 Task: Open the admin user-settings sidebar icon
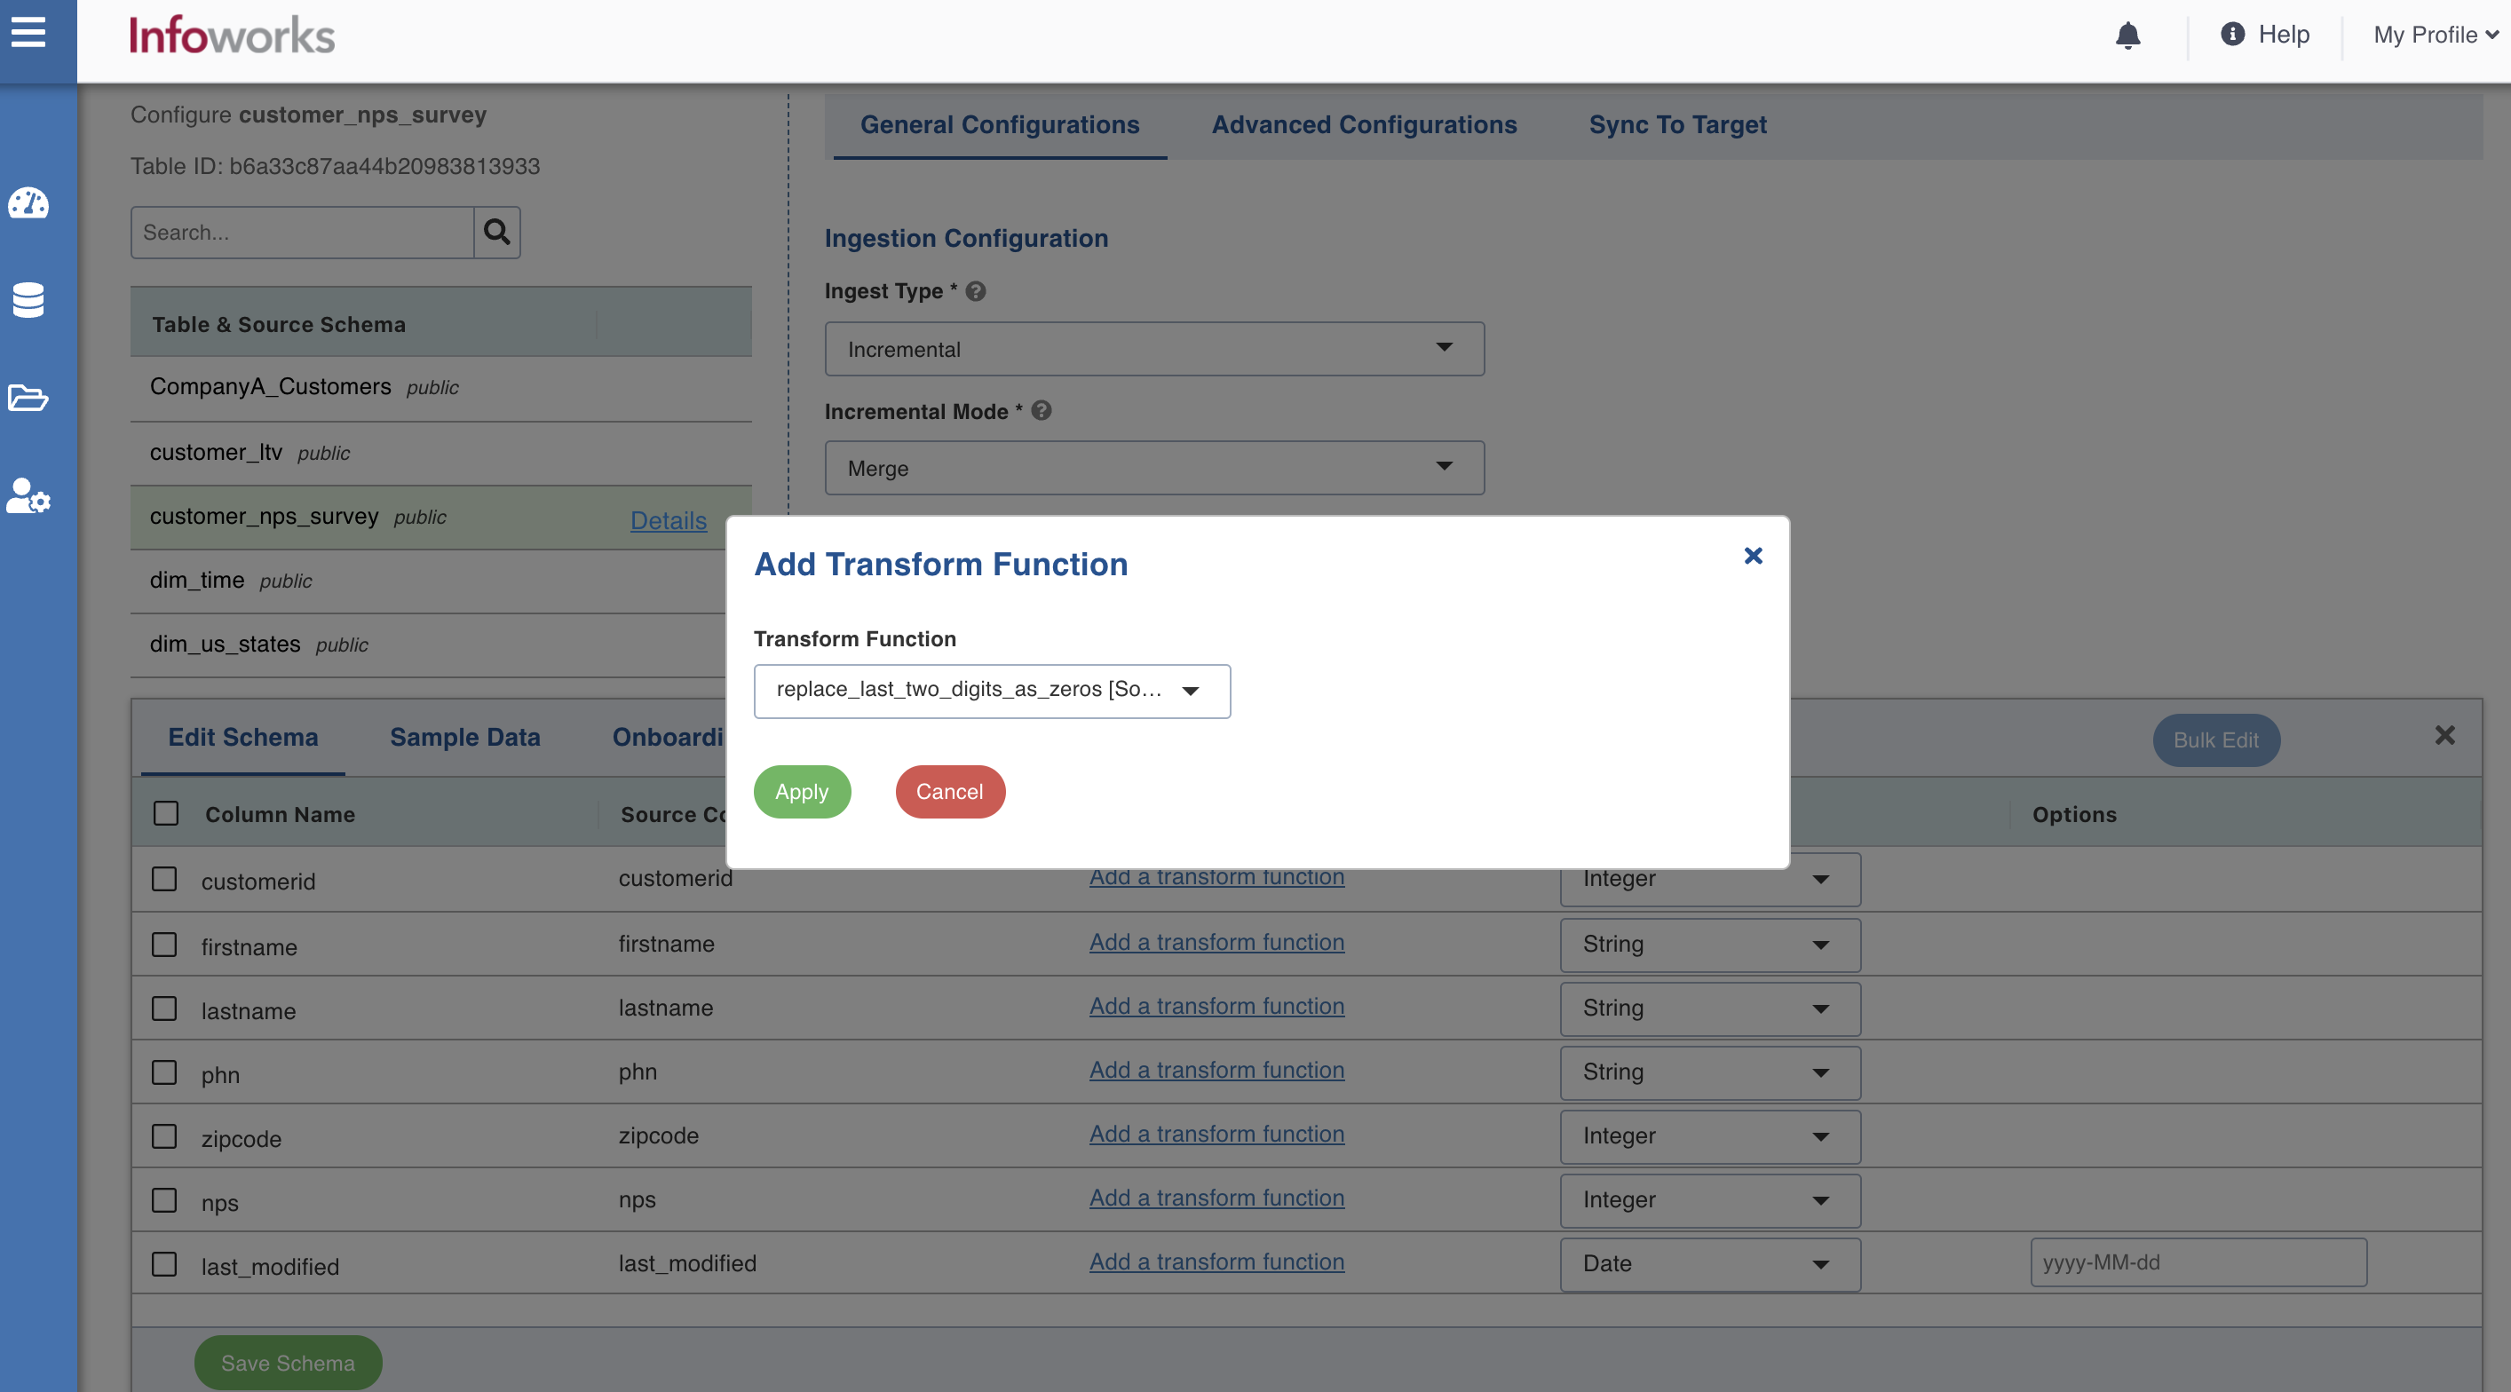click(28, 495)
